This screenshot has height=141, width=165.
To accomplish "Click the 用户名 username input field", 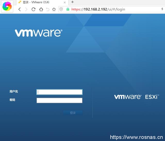I will (x=60, y=92).
